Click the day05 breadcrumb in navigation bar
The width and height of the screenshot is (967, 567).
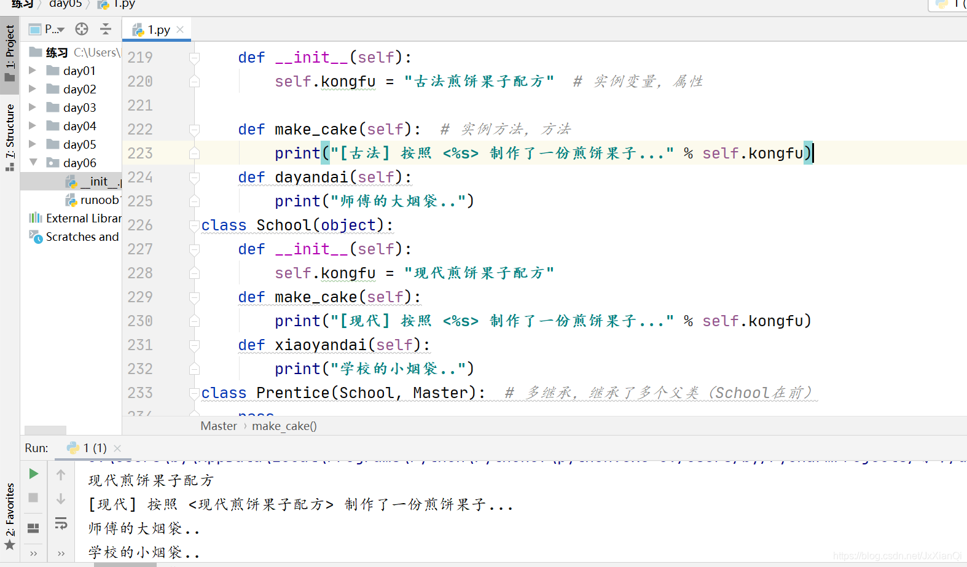click(65, 4)
